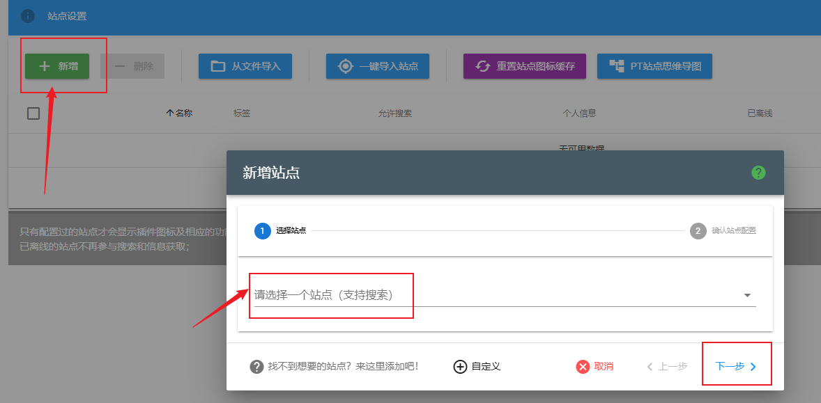Click the 取消 cancel button text
The height and width of the screenshot is (403, 821).
604,367
